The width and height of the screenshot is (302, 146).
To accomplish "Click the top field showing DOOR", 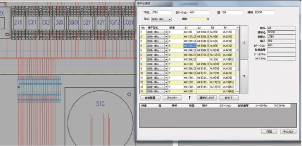I will pyautogui.click(x=264, y=12).
